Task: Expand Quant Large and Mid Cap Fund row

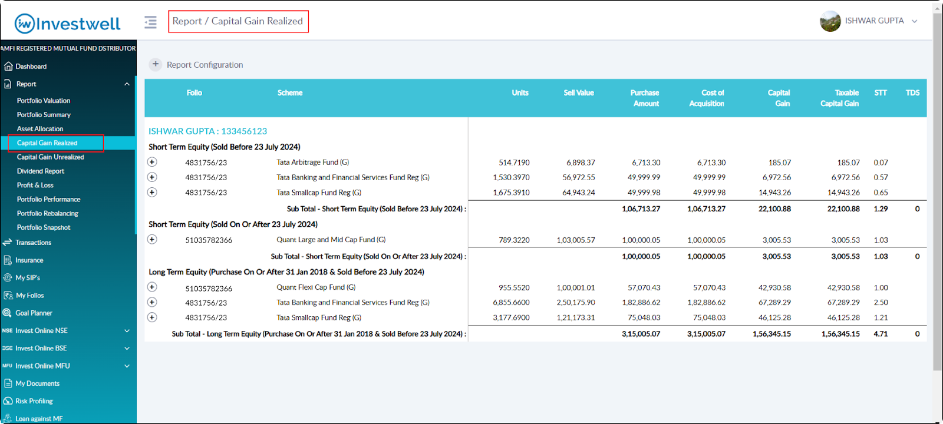Action: (152, 240)
